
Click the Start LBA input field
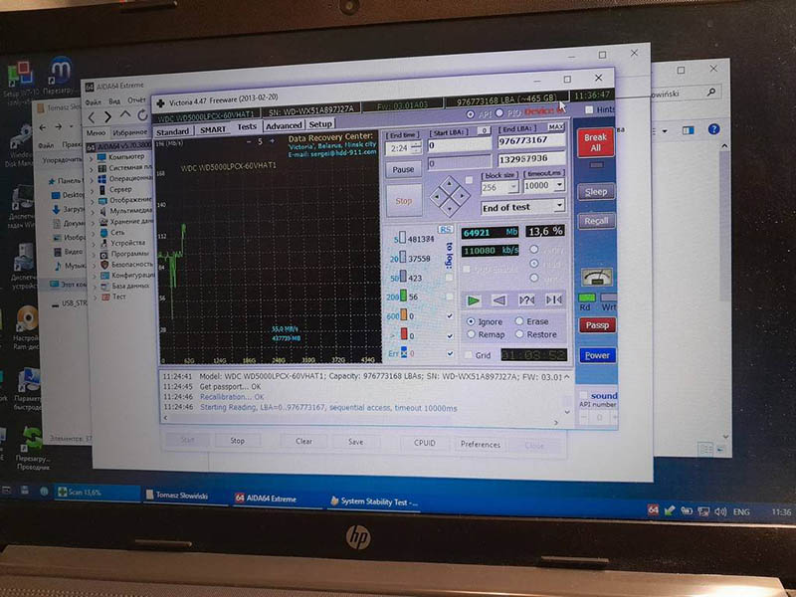(x=459, y=145)
